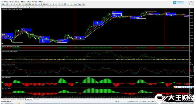The width and height of the screenshot is (195, 104).
Task: Expand the chart templates dropdown
Action: 85,4
